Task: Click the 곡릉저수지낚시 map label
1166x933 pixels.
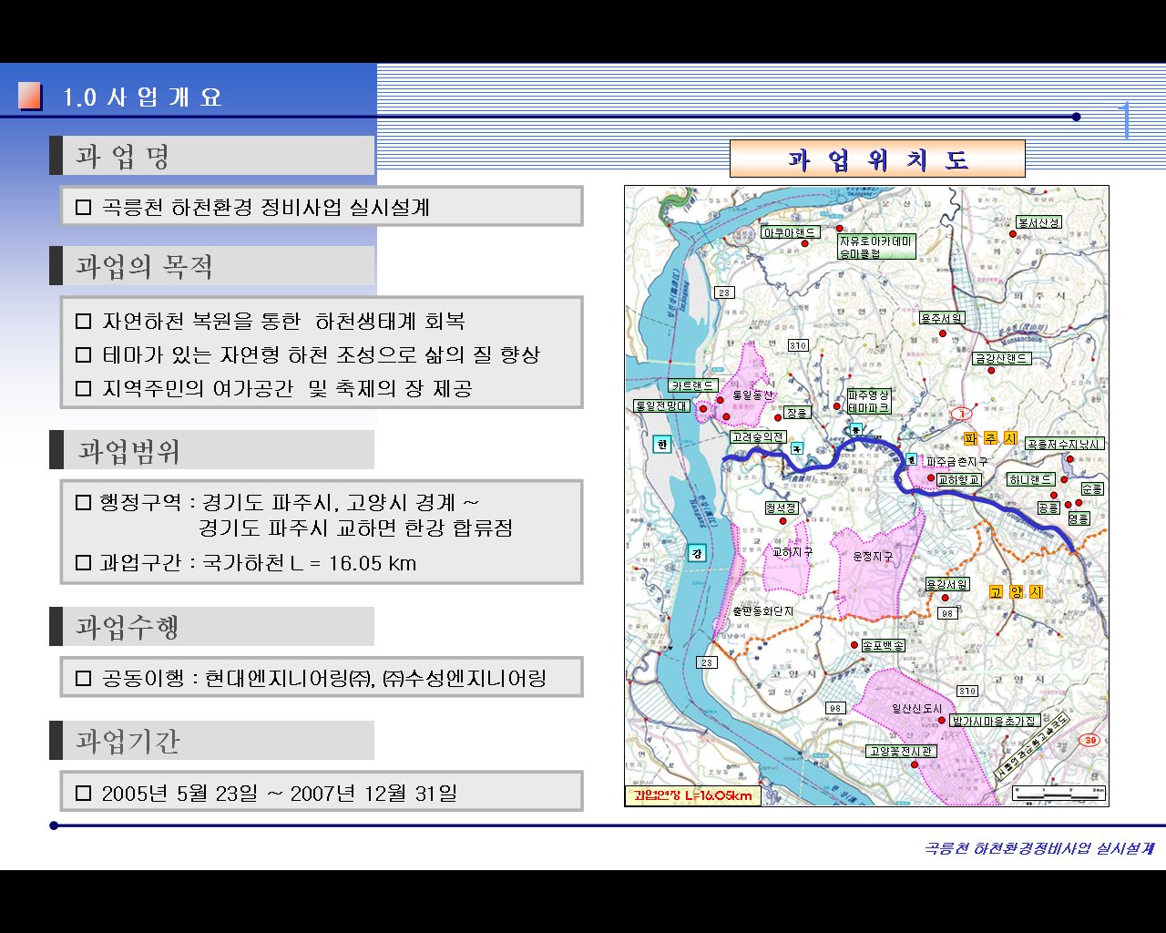Action: tap(1065, 444)
